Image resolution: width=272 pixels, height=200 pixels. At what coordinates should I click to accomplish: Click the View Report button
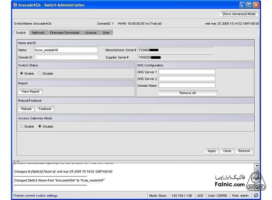coord(30,91)
